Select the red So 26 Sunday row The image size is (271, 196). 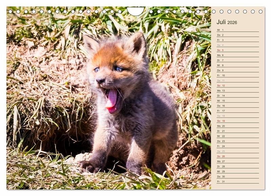pos(237,156)
